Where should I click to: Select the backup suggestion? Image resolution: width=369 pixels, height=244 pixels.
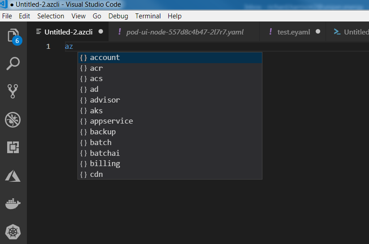click(170, 132)
